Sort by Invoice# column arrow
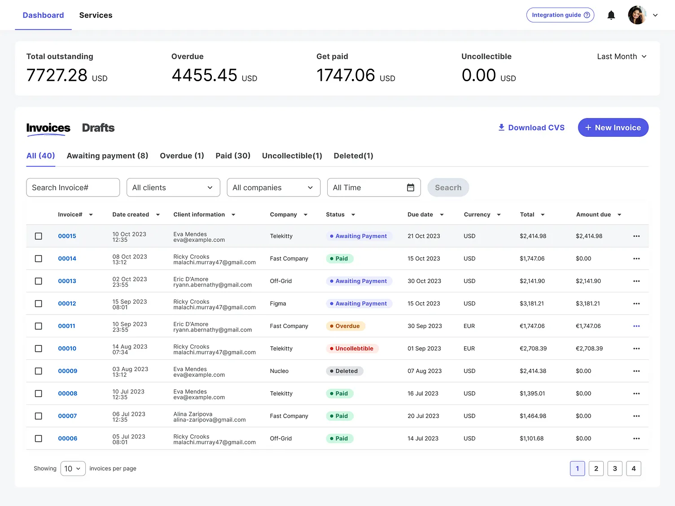675x506 pixels. click(91, 215)
